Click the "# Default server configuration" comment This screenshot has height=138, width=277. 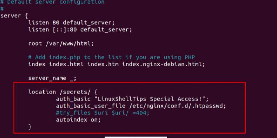[52, 2]
